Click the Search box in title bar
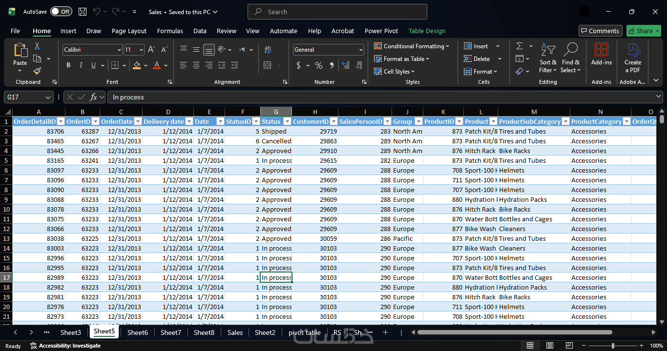 click(337, 12)
